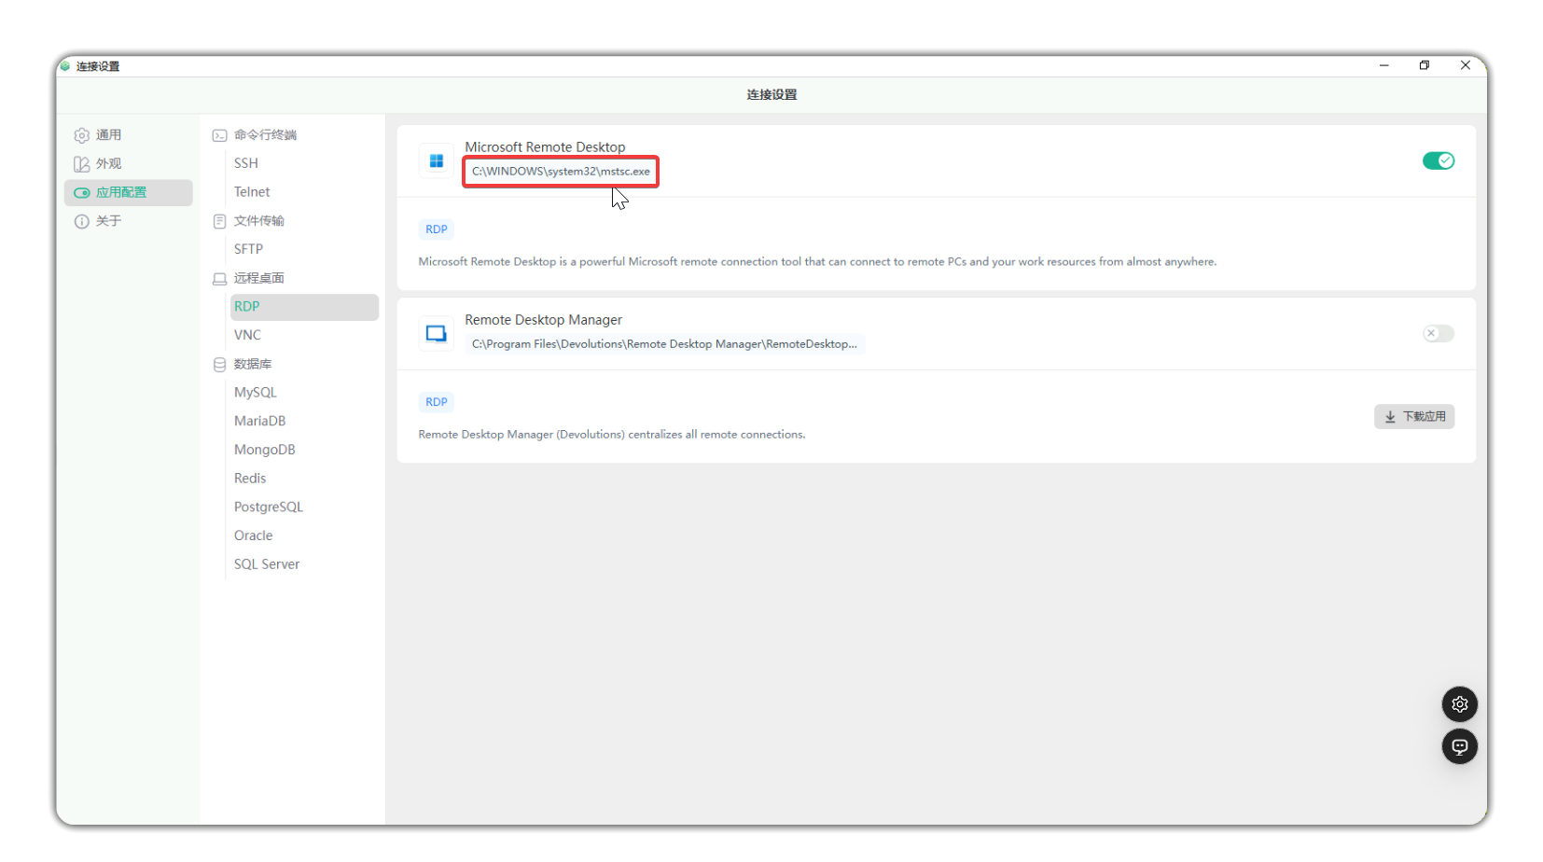Click the 文件传输 file transfer category icon
The height and width of the screenshot is (862, 1543).
coord(220,221)
